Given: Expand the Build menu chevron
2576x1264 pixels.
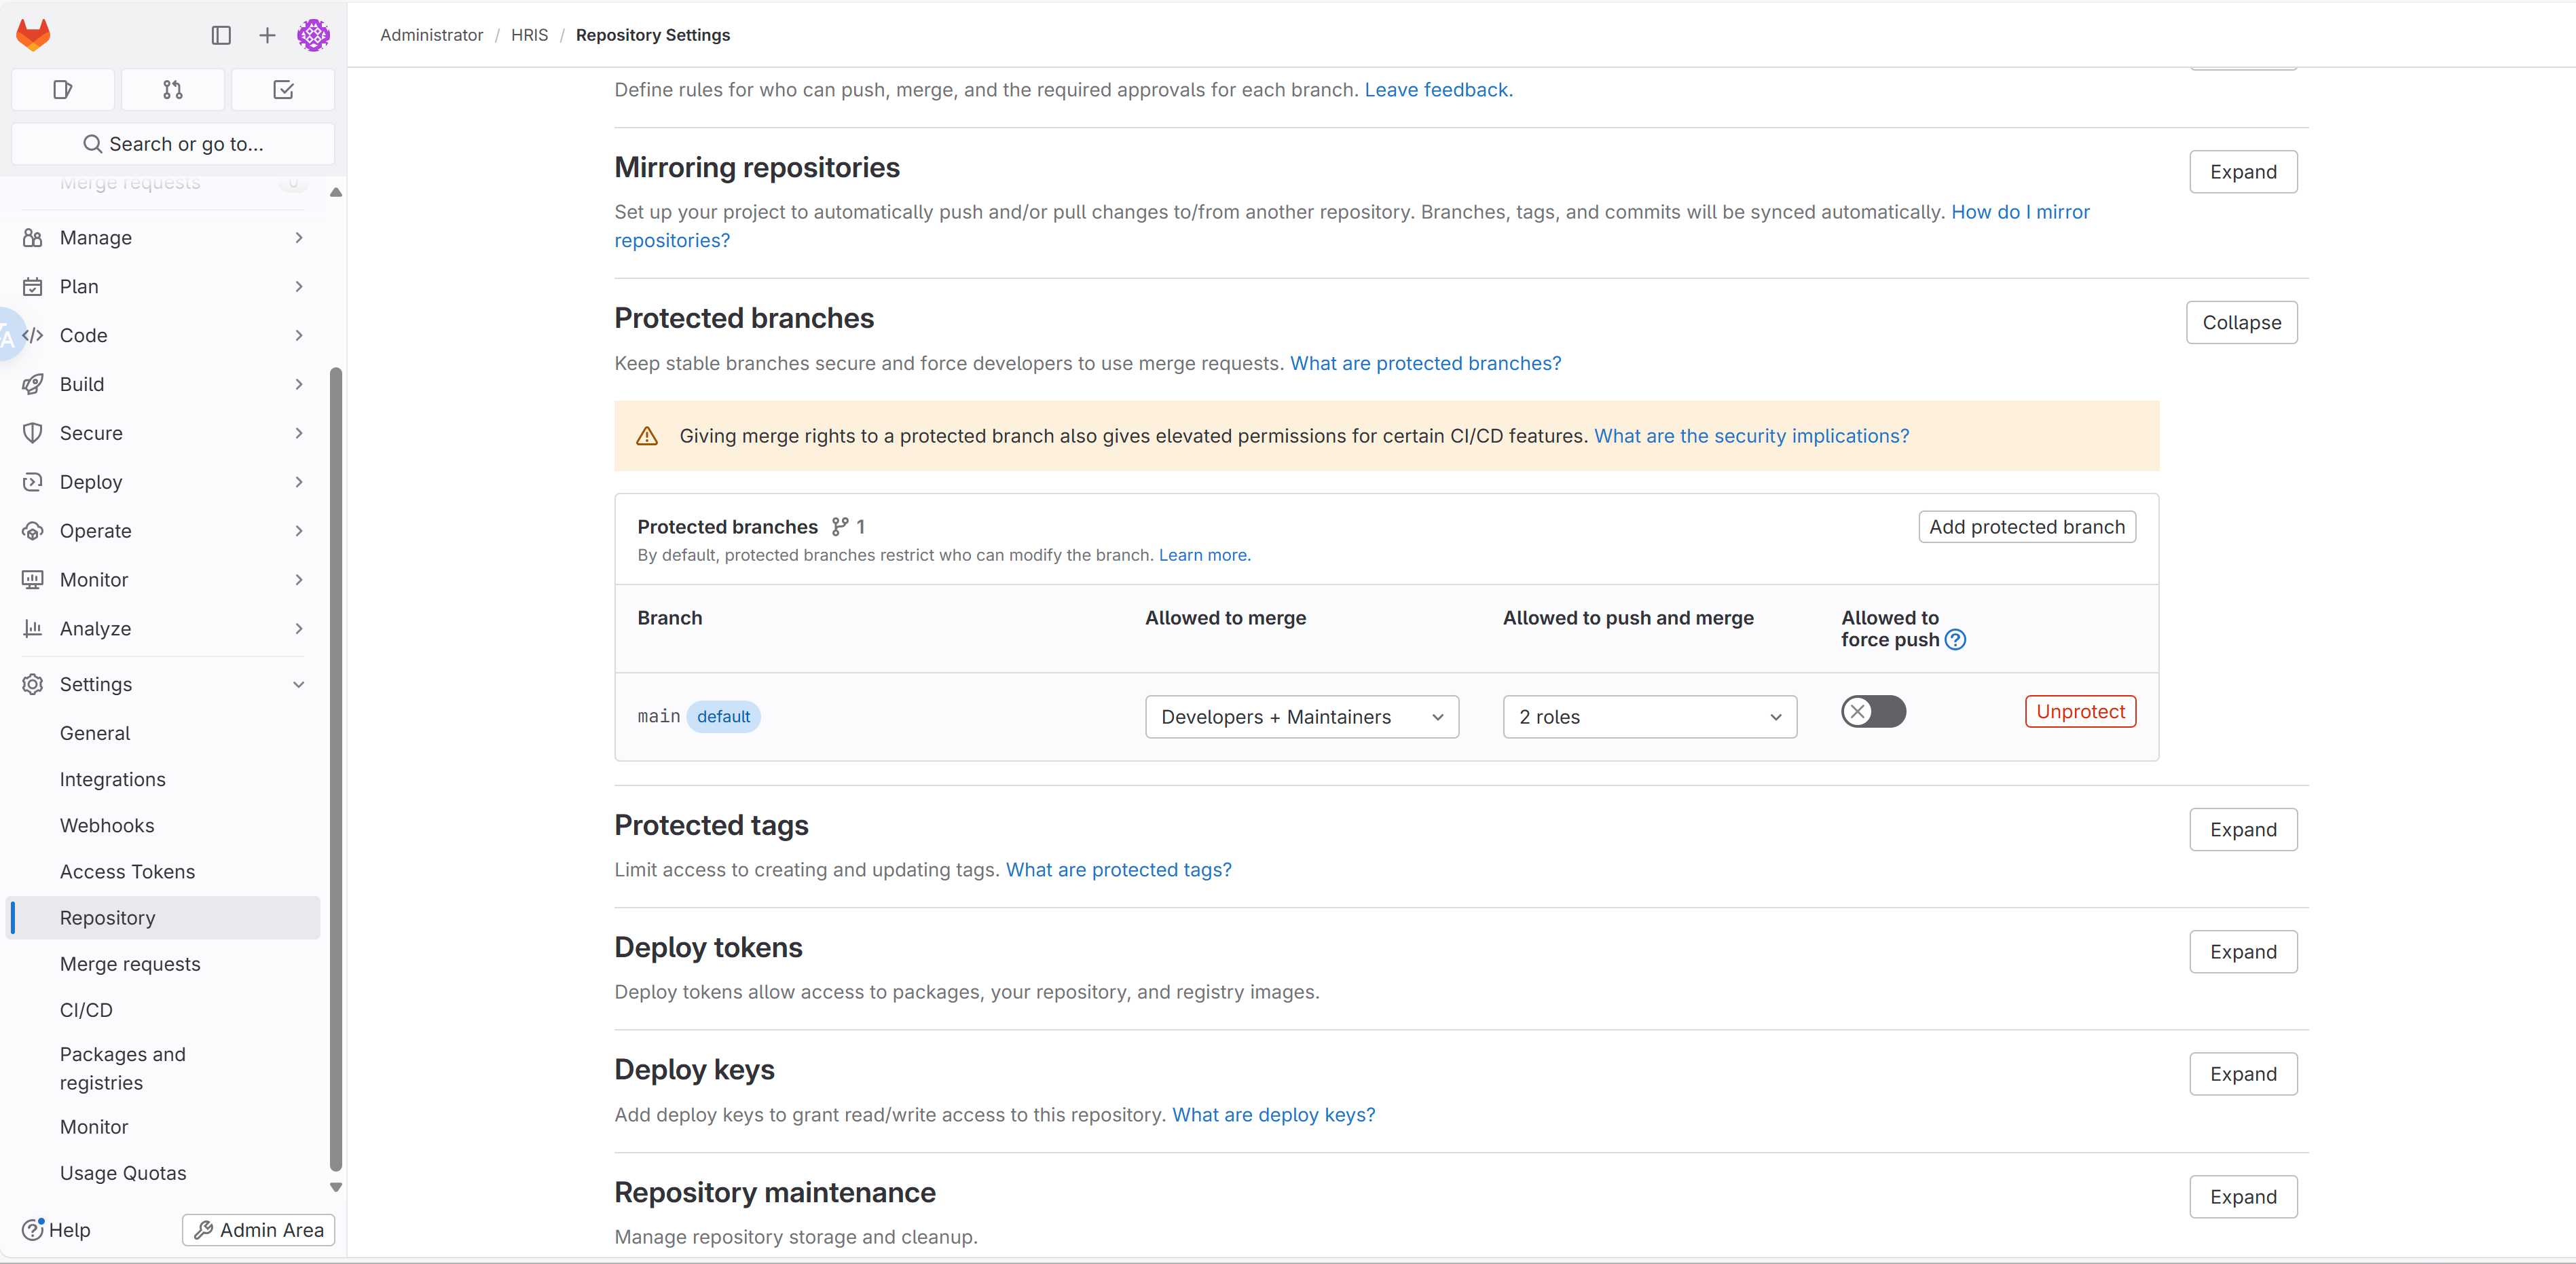Looking at the screenshot, I should (x=299, y=385).
